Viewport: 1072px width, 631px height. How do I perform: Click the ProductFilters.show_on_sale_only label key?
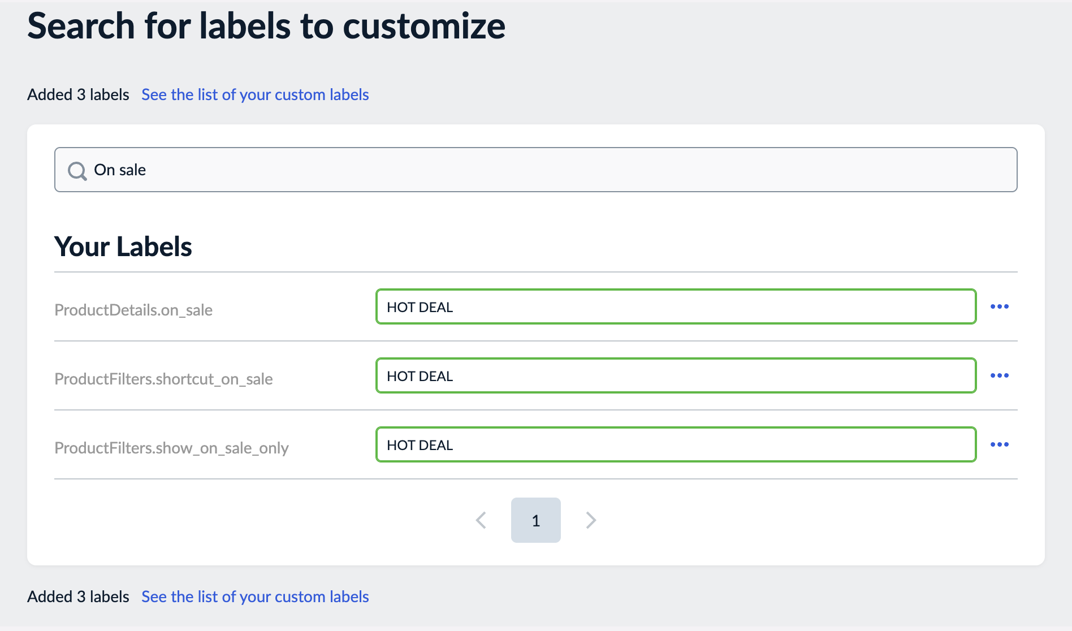tap(171, 448)
